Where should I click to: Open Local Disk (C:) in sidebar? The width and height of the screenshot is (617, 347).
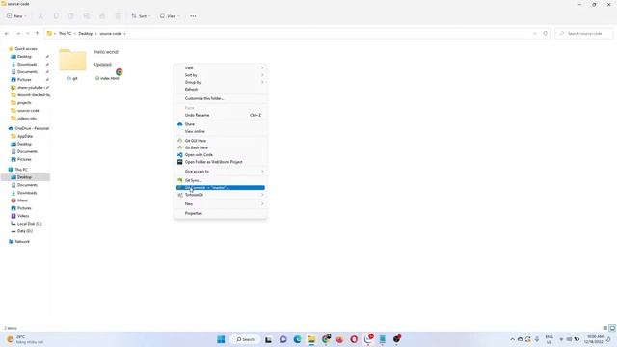pyautogui.click(x=29, y=224)
